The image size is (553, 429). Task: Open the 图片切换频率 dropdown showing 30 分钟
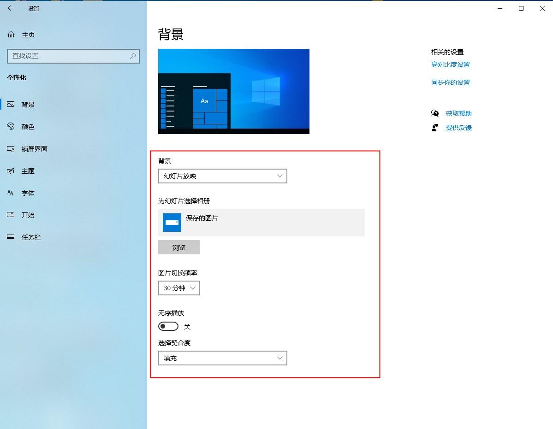(179, 288)
